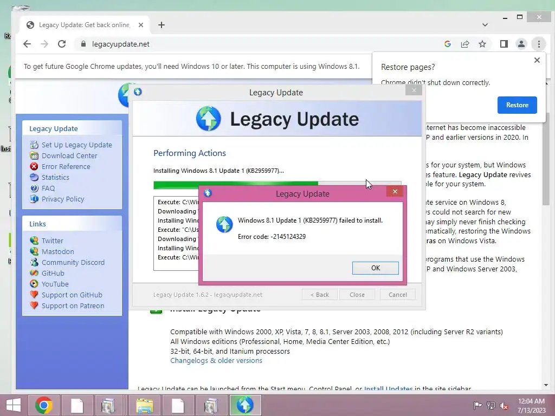Screen dimensions: 555x416
Task: Click the FAQ question mark icon
Action: pyautogui.click(x=34, y=188)
